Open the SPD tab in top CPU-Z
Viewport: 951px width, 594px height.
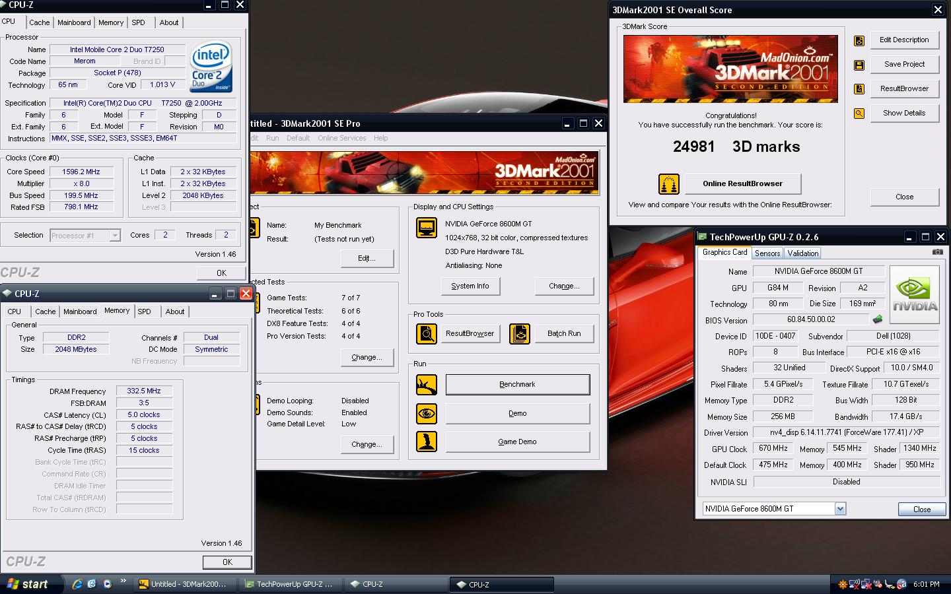(x=138, y=22)
